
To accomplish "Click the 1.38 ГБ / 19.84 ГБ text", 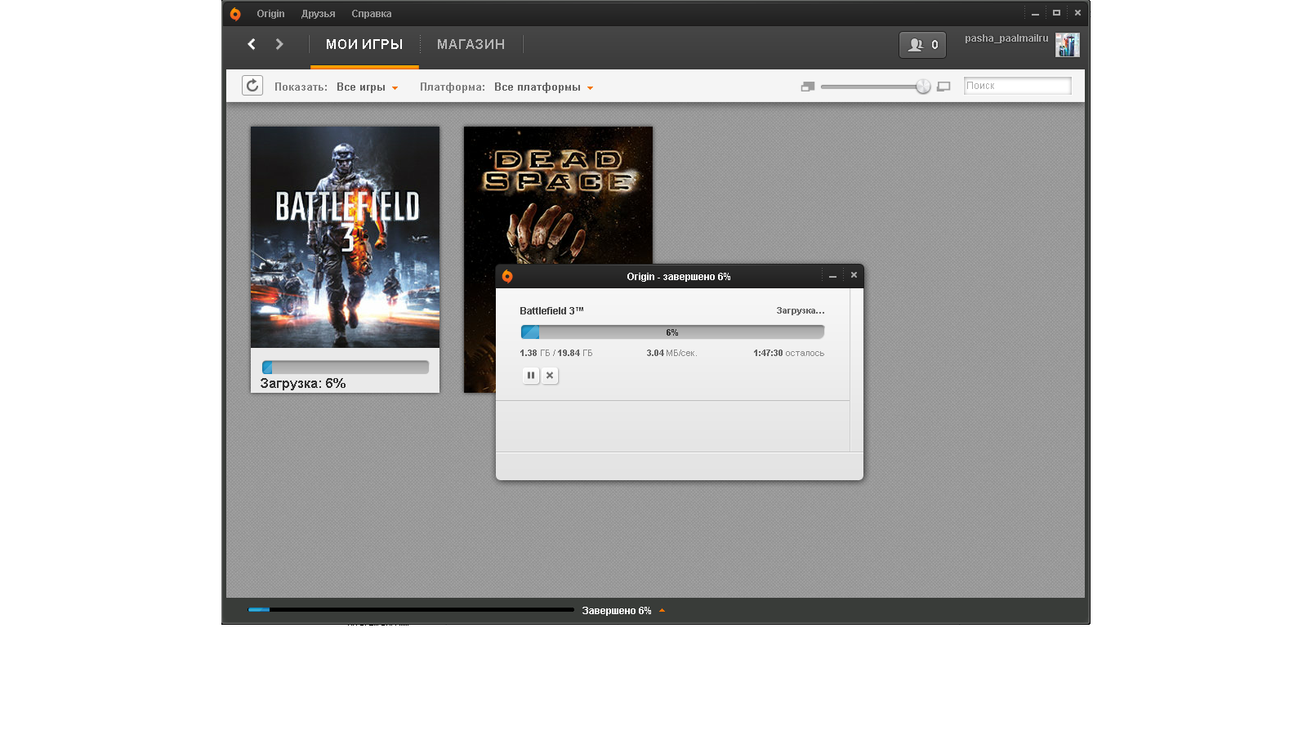I will 555,353.
